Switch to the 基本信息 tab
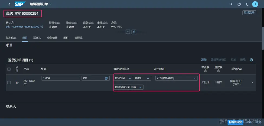This screenshot has width=264, height=126. click(x=11, y=38)
